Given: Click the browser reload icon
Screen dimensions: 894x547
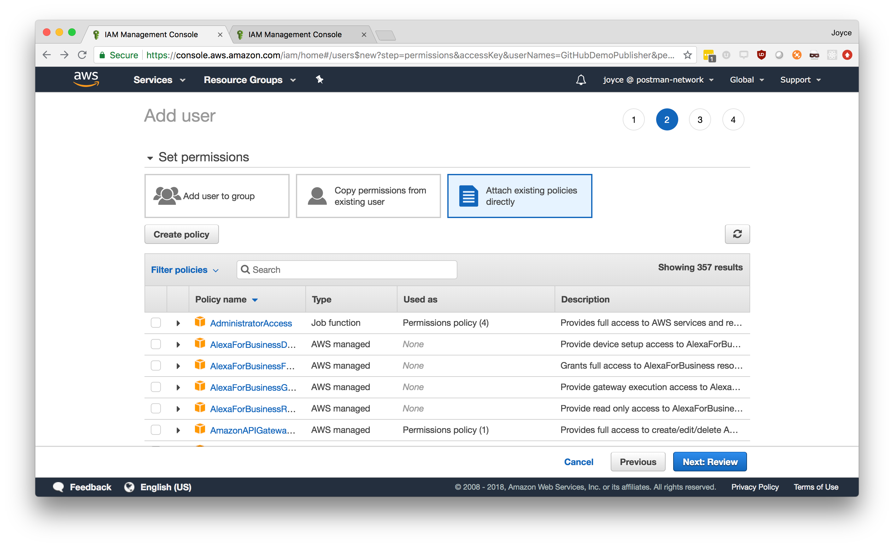Looking at the screenshot, I should [x=82, y=55].
